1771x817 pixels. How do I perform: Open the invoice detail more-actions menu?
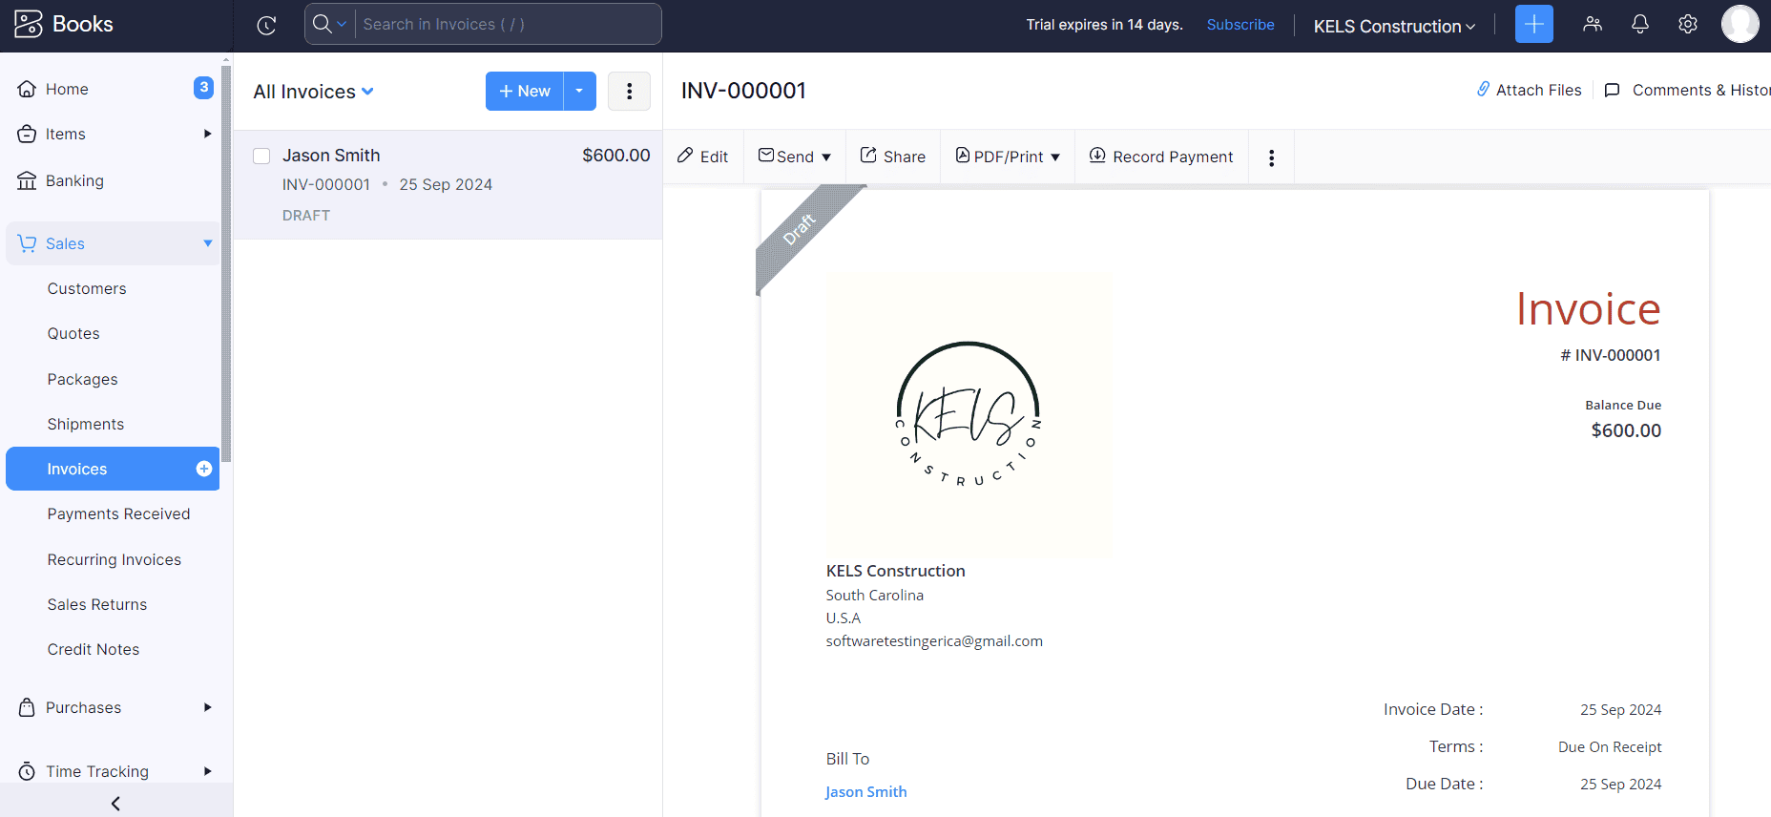pyautogui.click(x=1272, y=157)
